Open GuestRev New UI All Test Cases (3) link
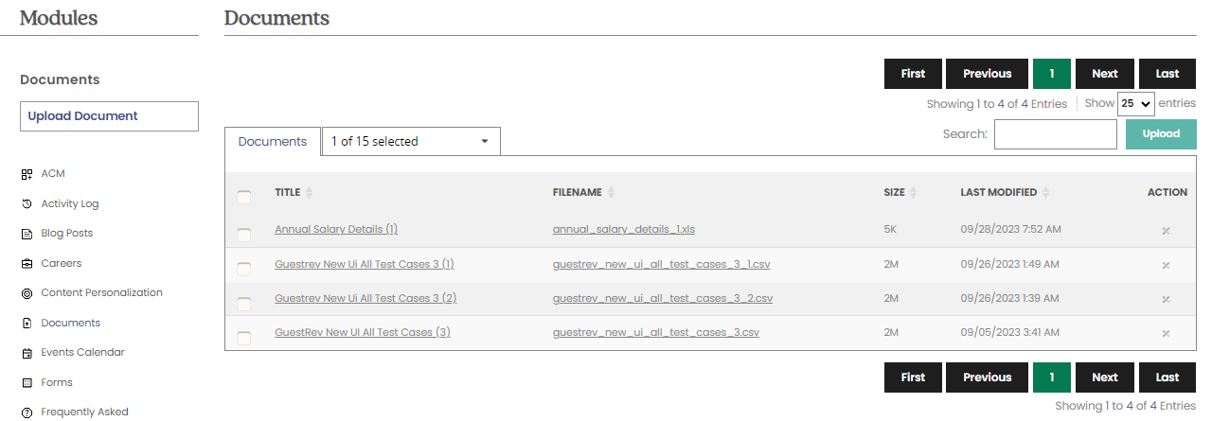Viewport: 1212px width, 421px height. 363,332
